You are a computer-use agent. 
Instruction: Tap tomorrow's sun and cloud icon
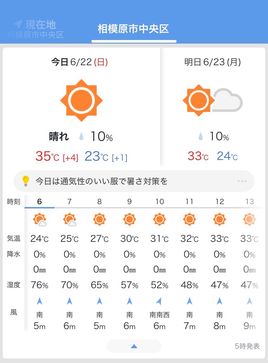[213, 100]
